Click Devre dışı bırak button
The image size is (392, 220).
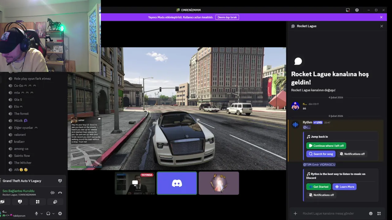(227, 17)
